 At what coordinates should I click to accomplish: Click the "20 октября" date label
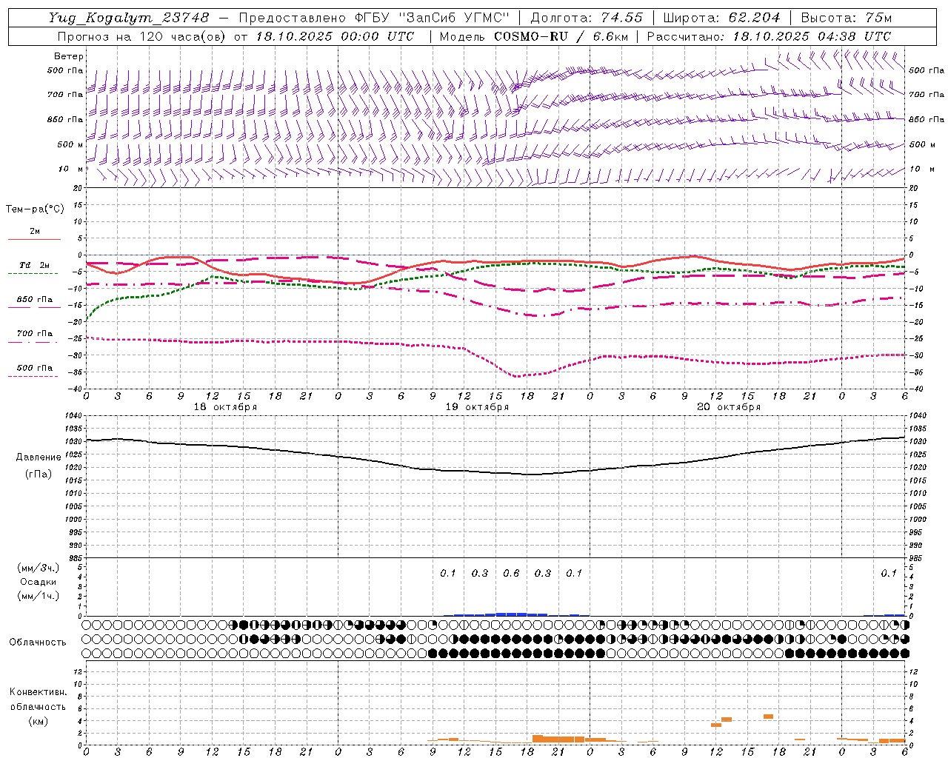click(729, 407)
